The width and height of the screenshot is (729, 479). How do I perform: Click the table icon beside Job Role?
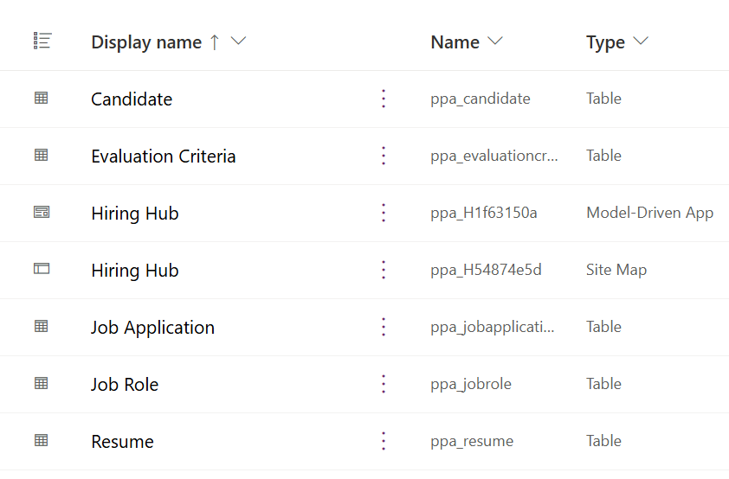(x=41, y=384)
